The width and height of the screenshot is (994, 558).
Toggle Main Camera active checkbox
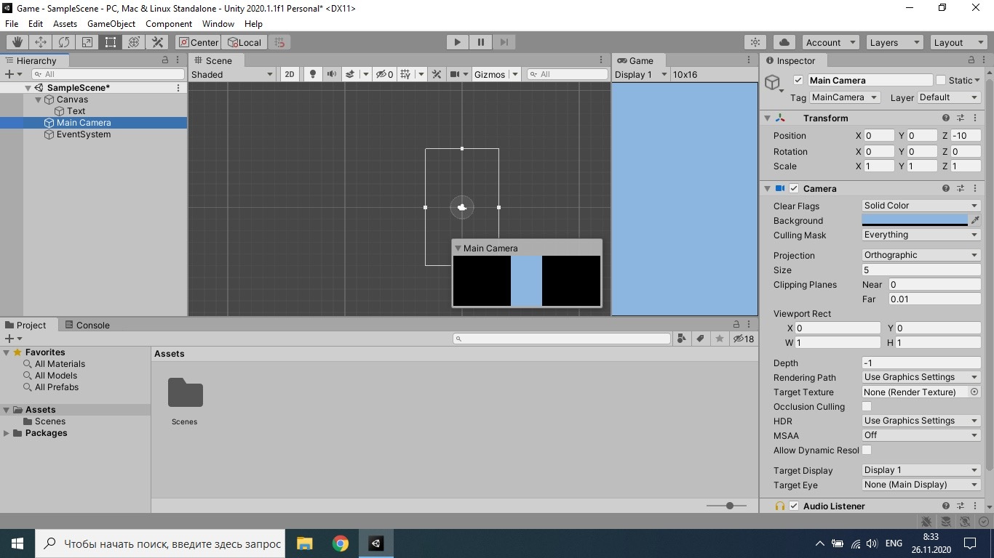[x=798, y=80]
